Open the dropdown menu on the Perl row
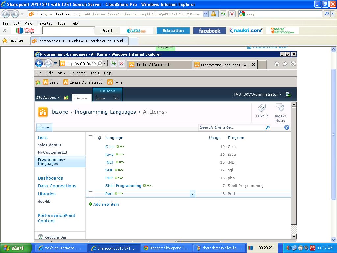 point(193,194)
